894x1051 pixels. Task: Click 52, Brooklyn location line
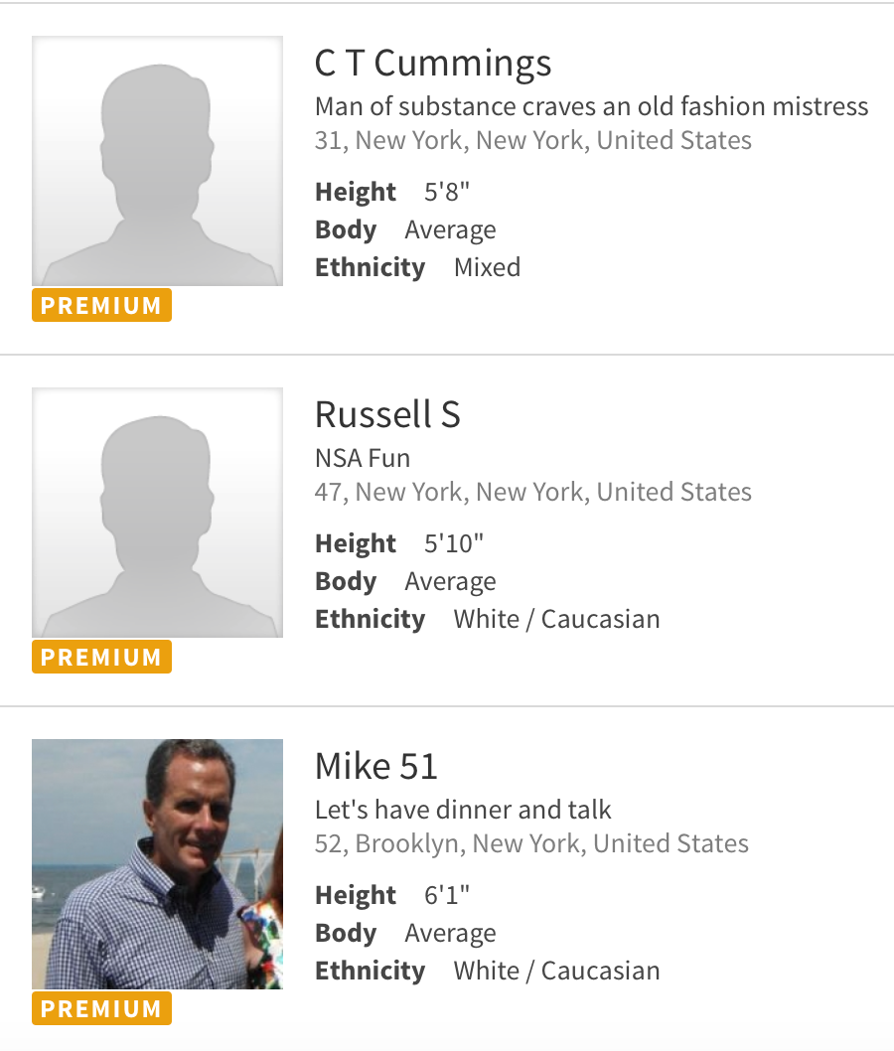tap(531, 843)
